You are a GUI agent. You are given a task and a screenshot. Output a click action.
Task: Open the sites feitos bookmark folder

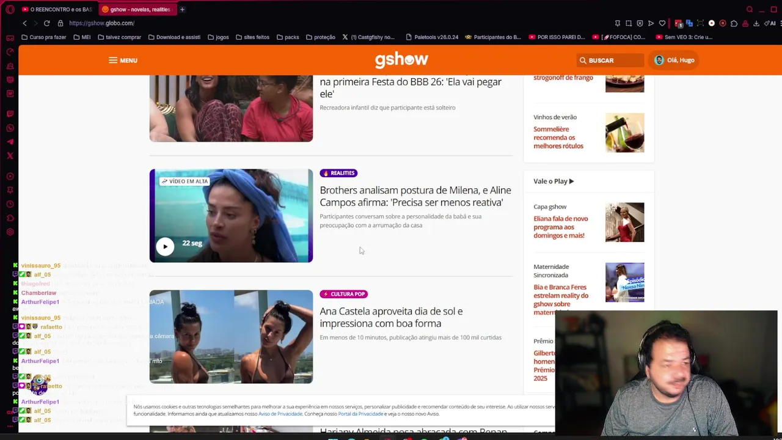pyautogui.click(x=252, y=37)
